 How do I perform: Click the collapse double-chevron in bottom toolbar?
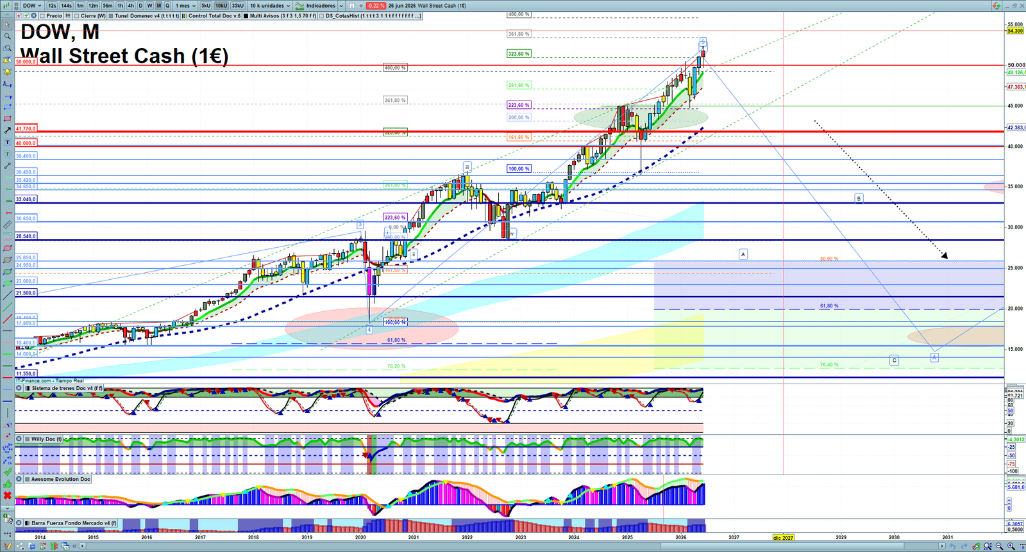pos(74,546)
